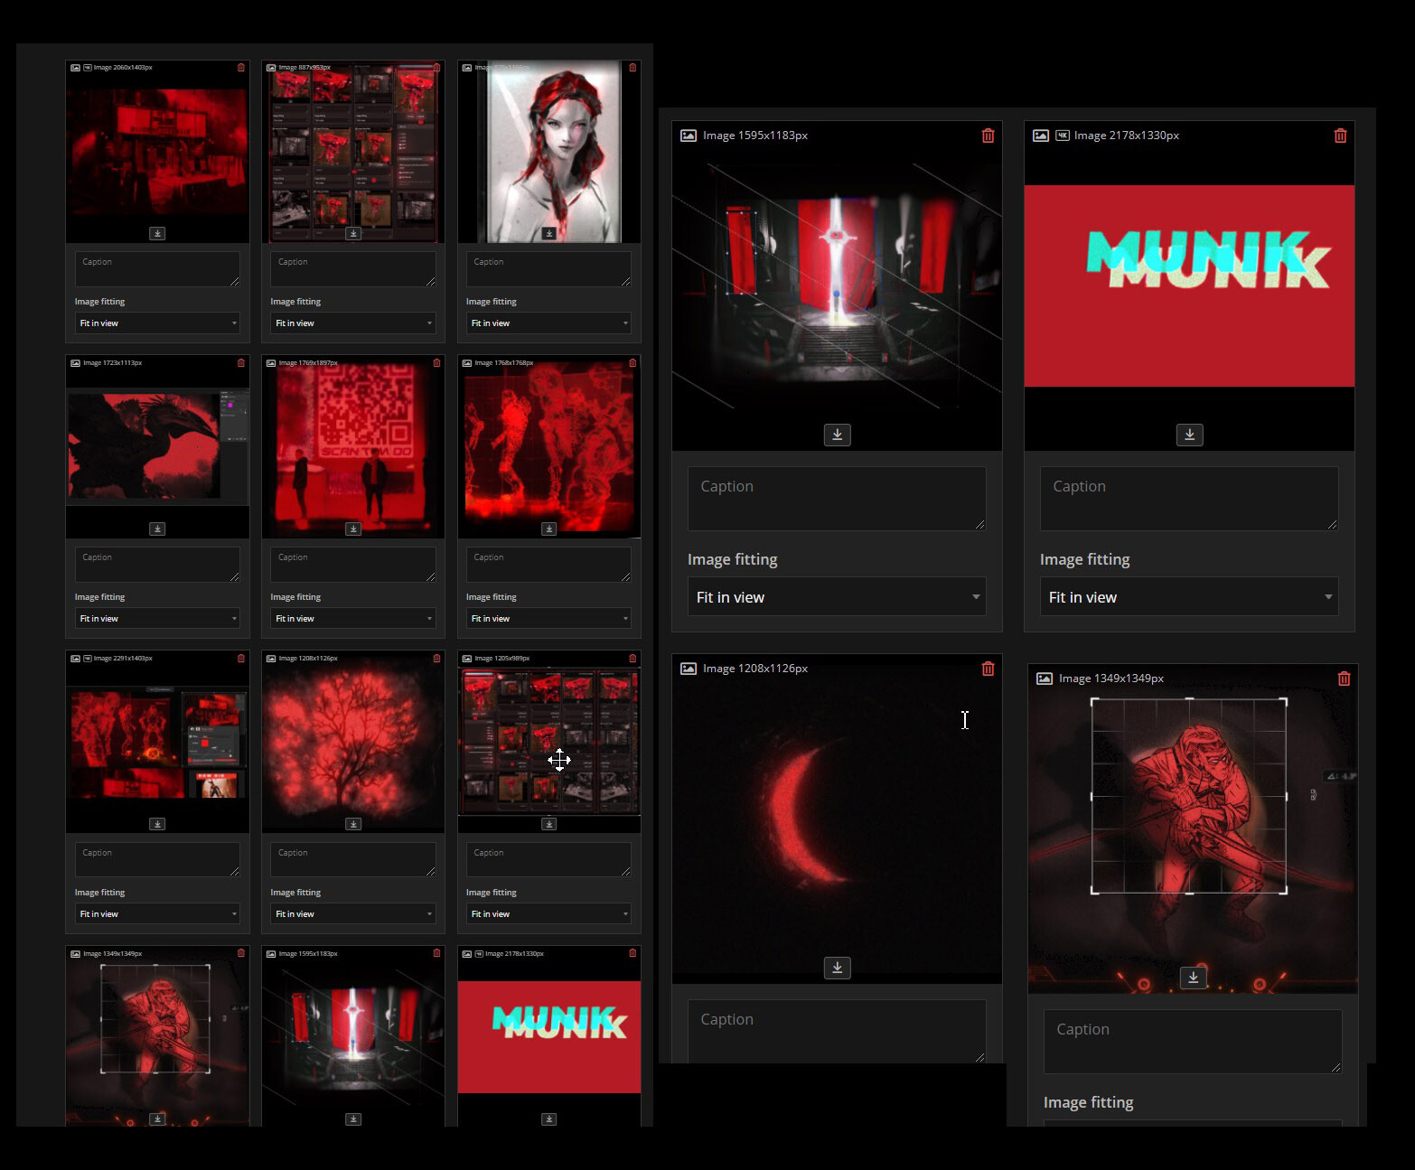Image resolution: width=1415 pixels, height=1170 pixels.
Task: Delete the woman portrait image card
Action: point(633,68)
